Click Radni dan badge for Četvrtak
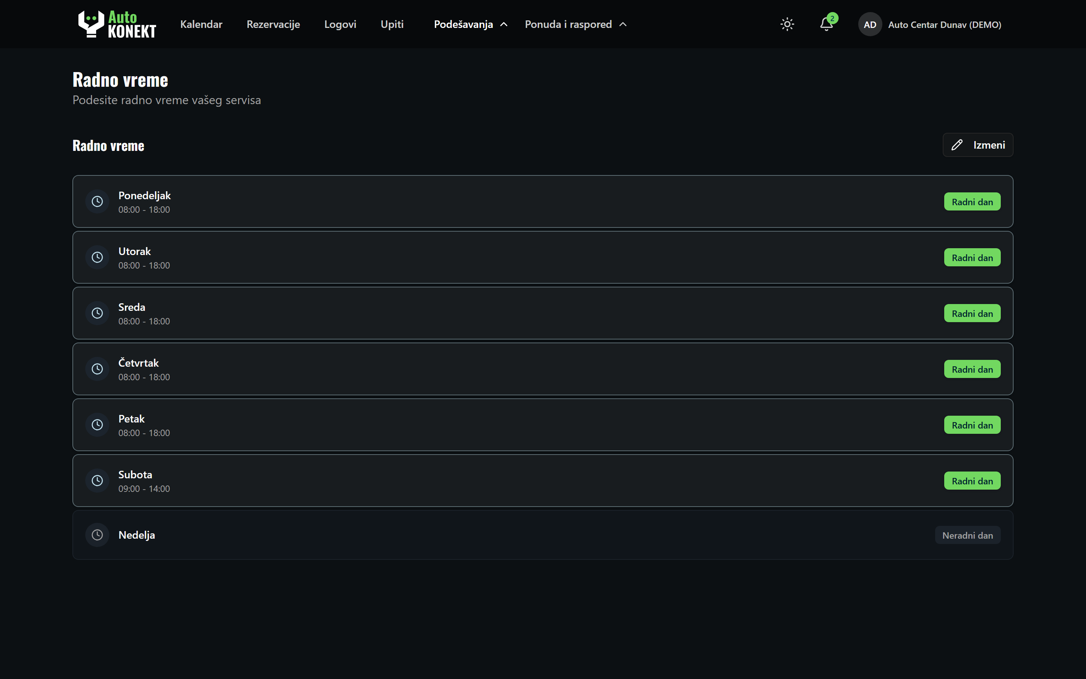The width and height of the screenshot is (1086, 679). 972,369
